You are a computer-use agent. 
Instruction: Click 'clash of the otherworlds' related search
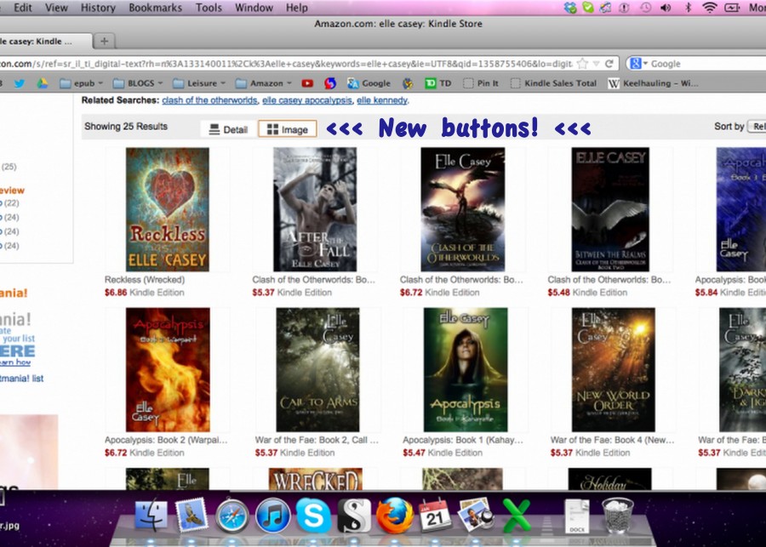coord(209,100)
